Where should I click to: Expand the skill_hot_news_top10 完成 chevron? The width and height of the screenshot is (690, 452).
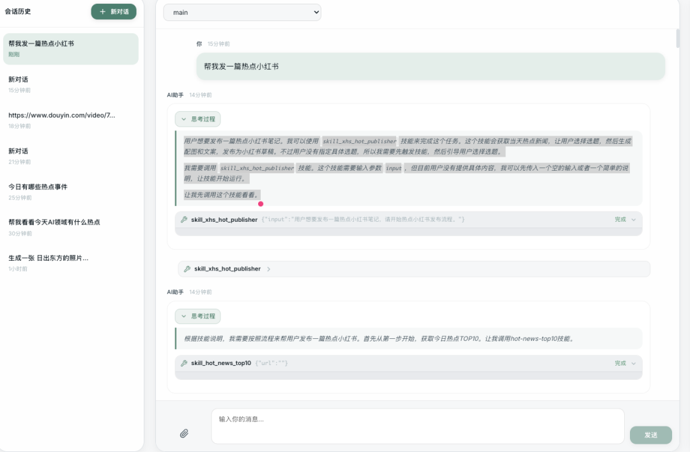[633, 363]
